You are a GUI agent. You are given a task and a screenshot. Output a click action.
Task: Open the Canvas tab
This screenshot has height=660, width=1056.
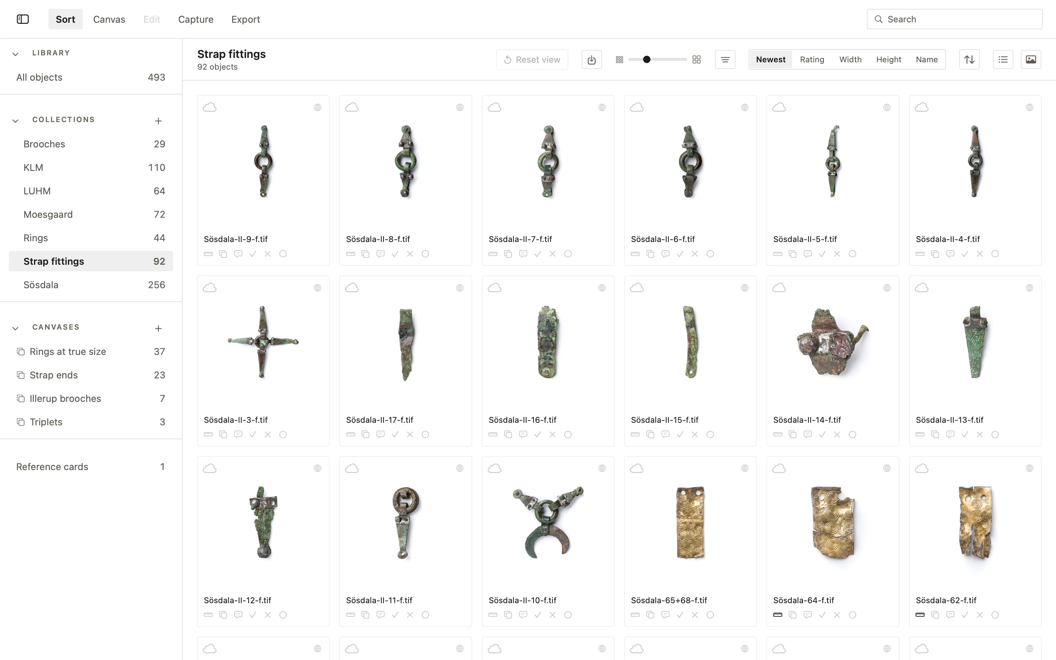pos(109,19)
